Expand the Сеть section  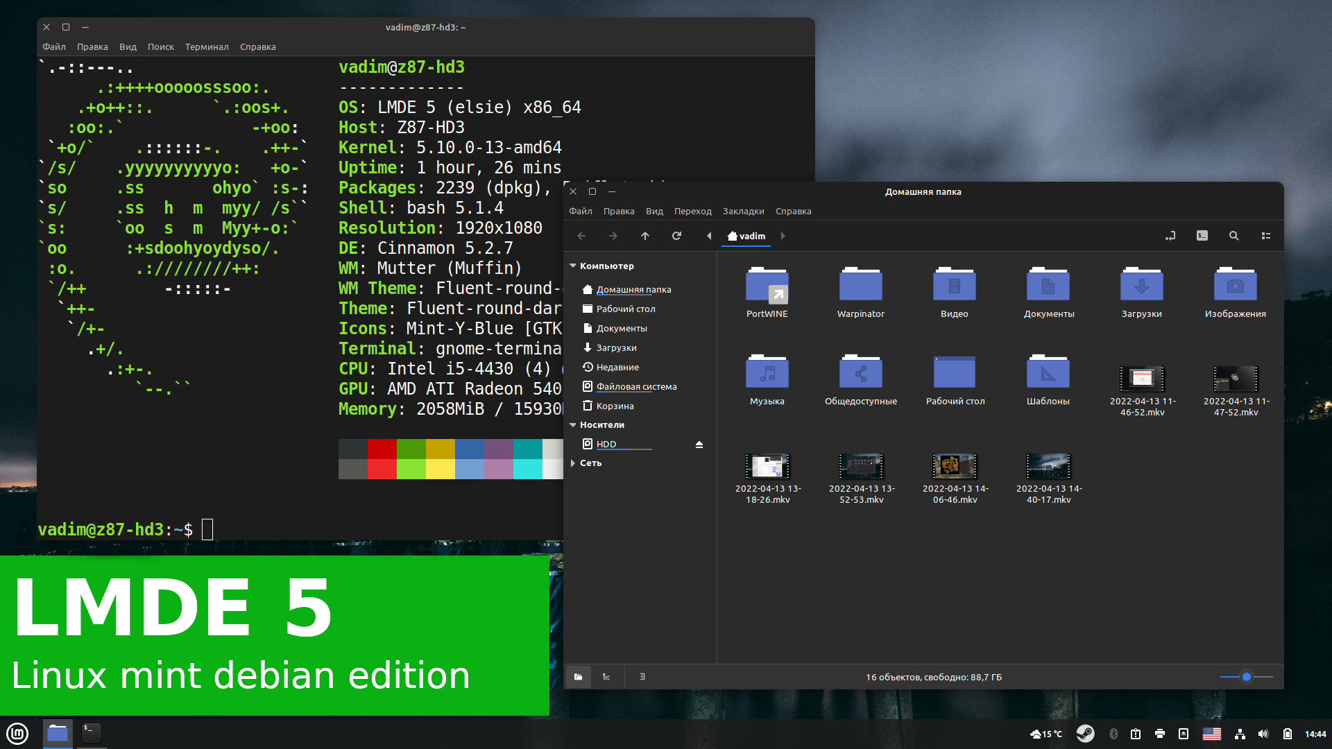point(572,463)
